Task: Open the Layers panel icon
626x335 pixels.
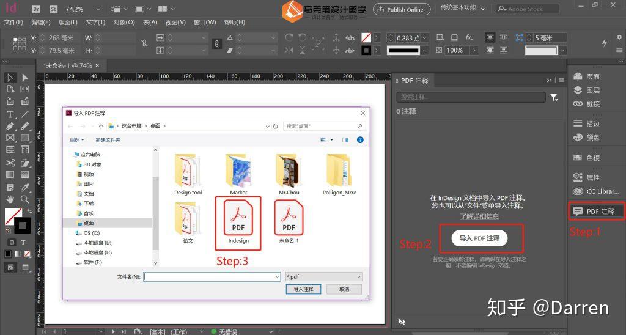Action: [578, 90]
